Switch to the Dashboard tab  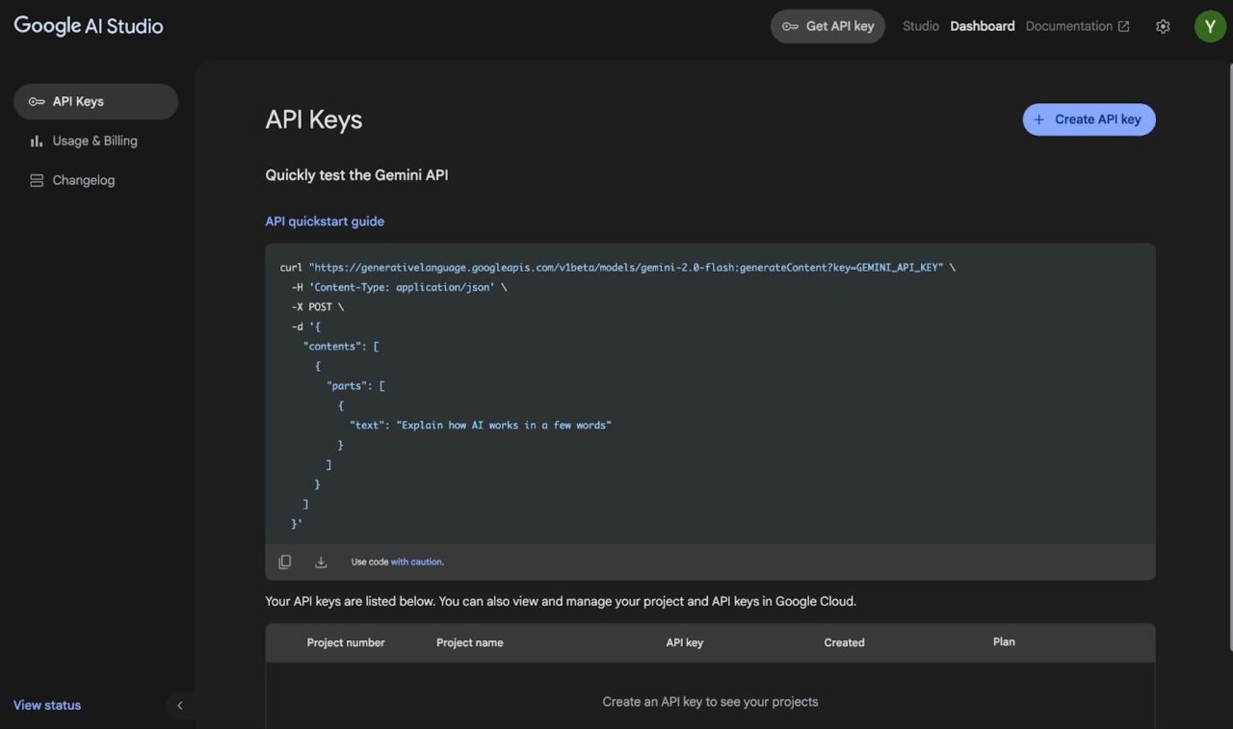[x=982, y=26]
